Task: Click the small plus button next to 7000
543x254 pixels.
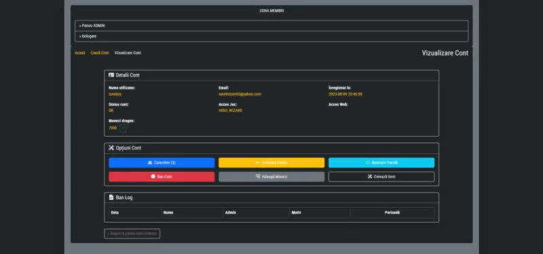Action: pyautogui.click(x=123, y=128)
